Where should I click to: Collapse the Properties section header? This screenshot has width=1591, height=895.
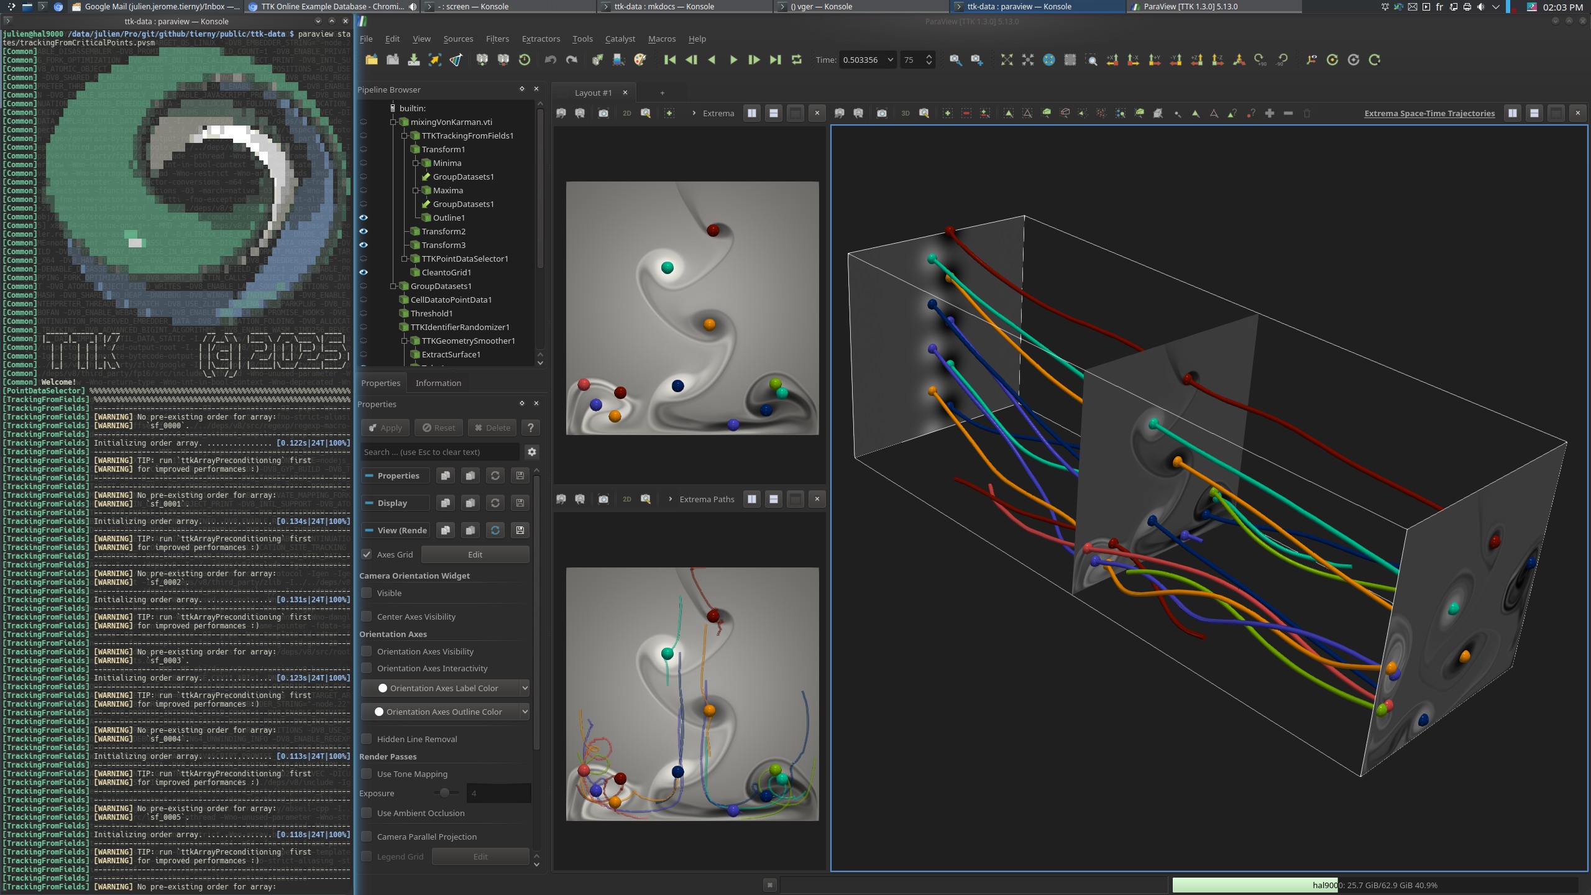[395, 475]
